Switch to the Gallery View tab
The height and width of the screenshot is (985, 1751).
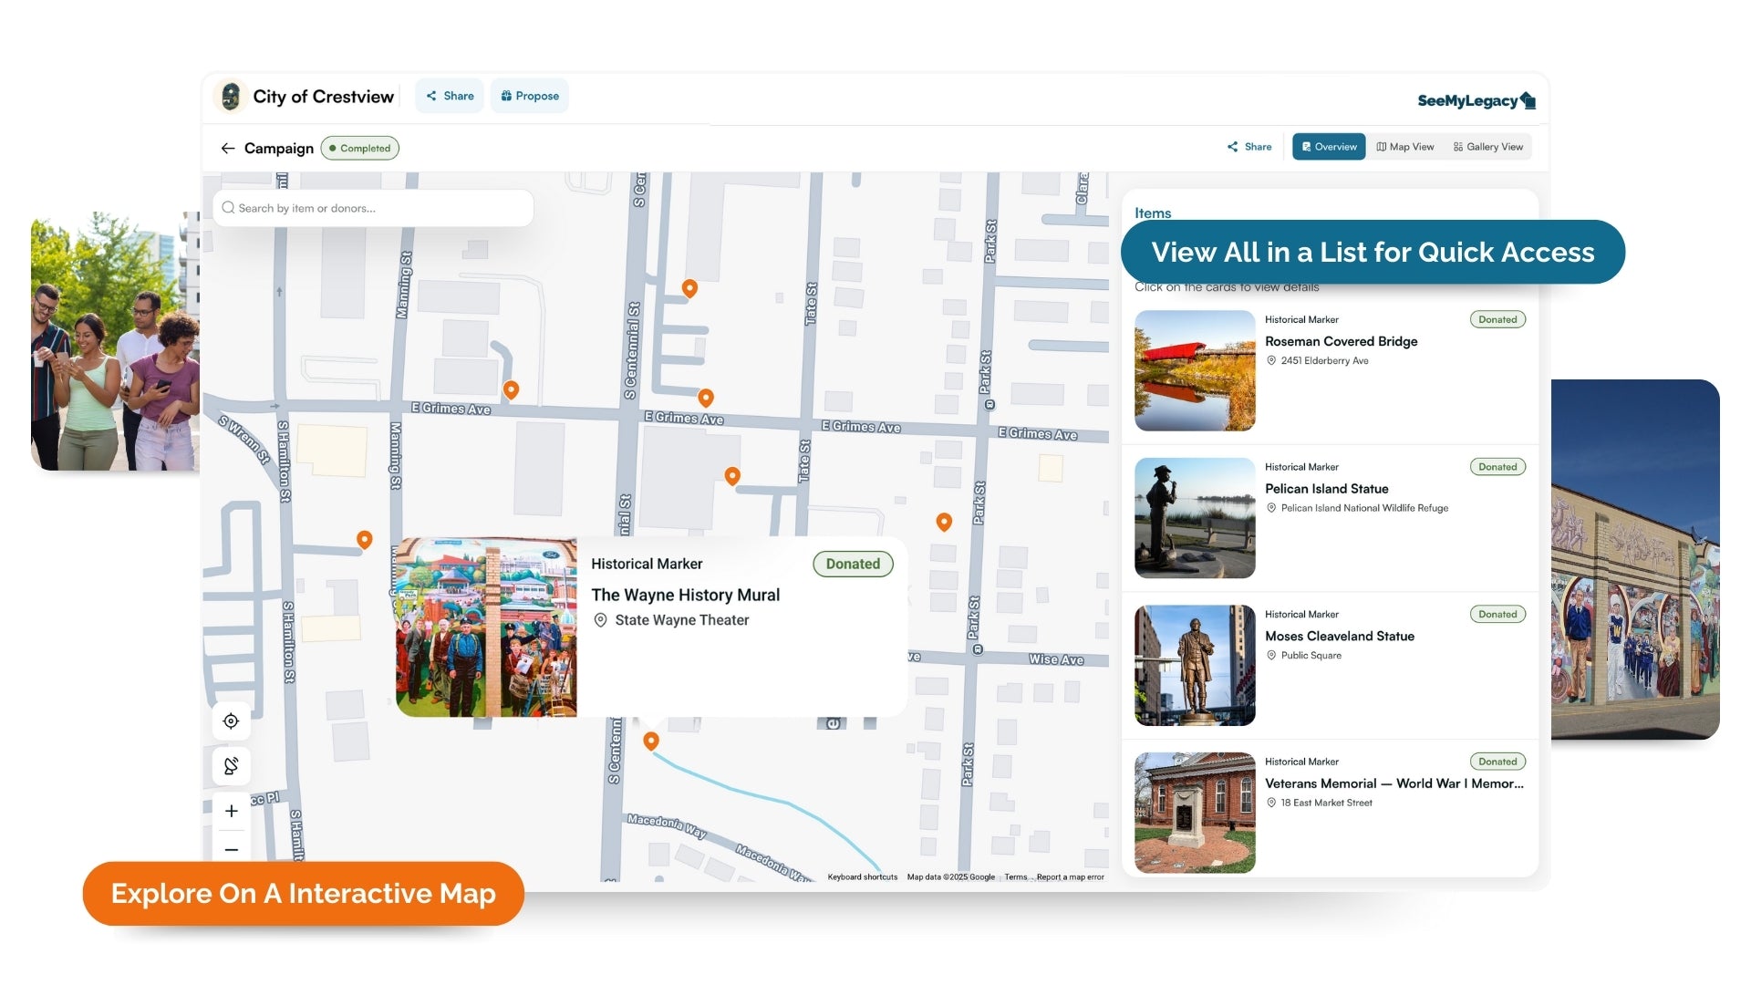click(1488, 147)
